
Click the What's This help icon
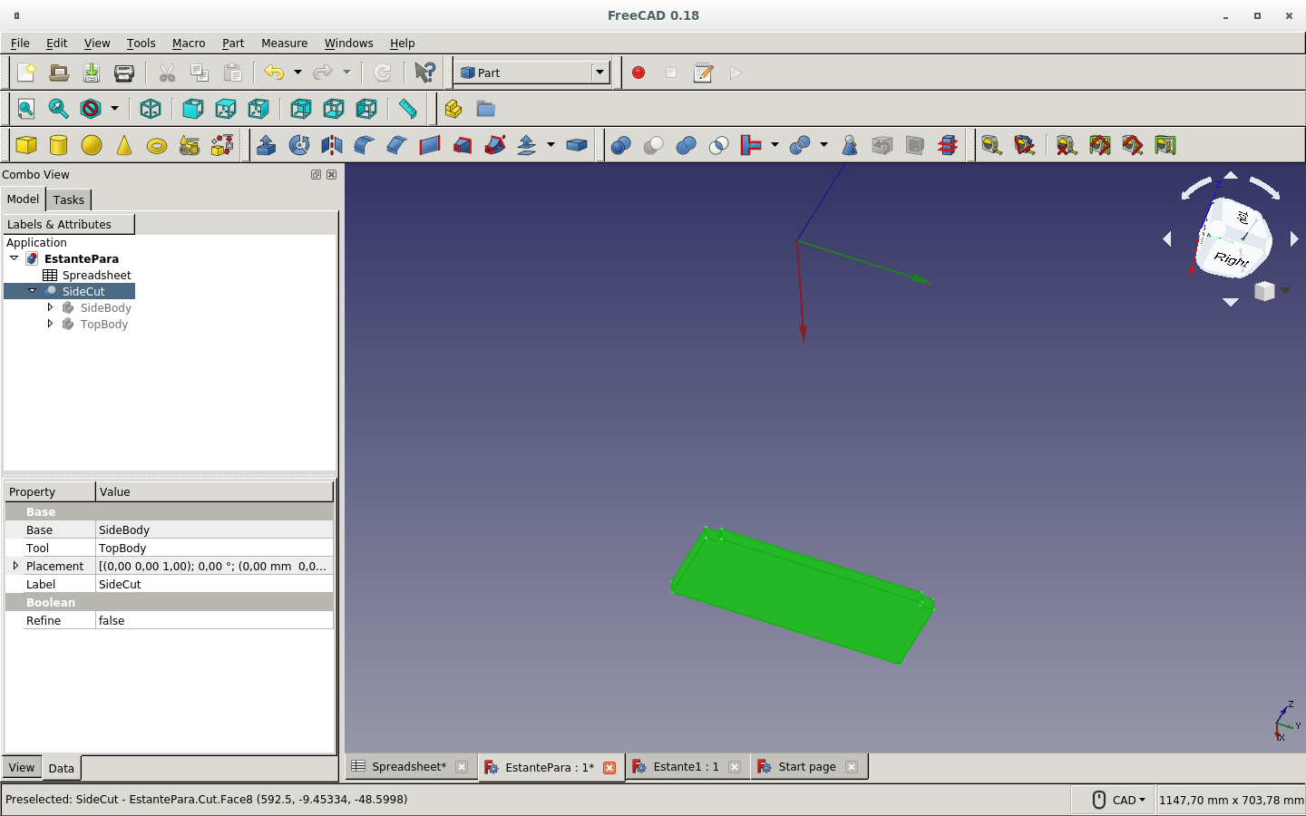coord(424,73)
